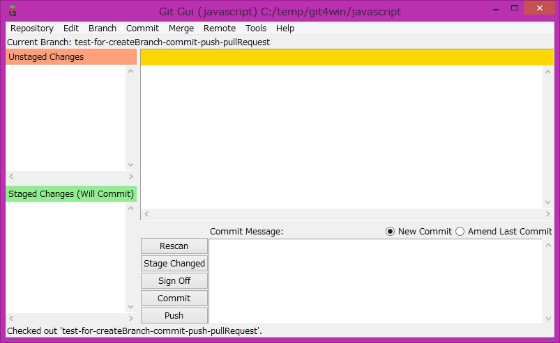560x343 pixels.
Task: Click the Rescan button
Action: click(174, 246)
